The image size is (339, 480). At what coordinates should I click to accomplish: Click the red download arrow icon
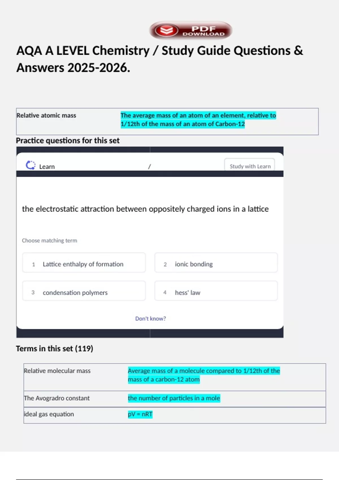tap(167, 30)
